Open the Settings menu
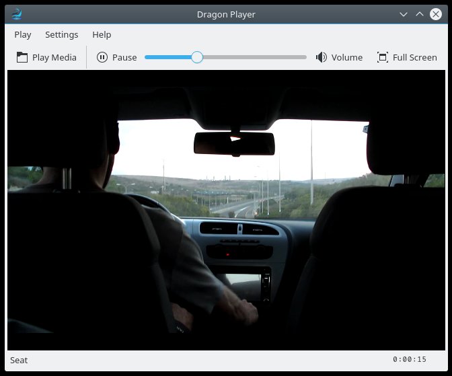This screenshot has width=452, height=376. point(61,35)
